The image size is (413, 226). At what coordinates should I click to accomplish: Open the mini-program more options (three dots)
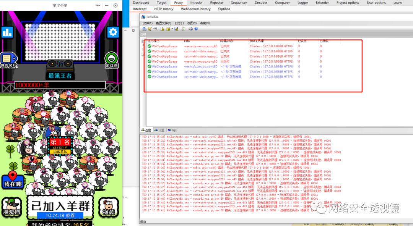[98, 5]
